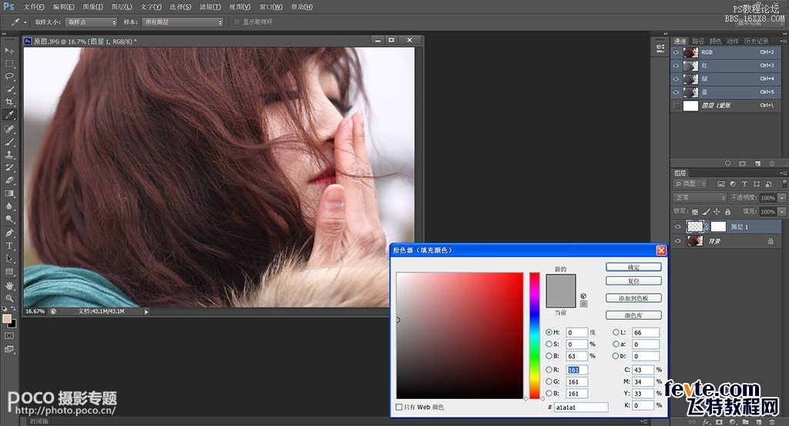Open layer fill 填充 dropdown arrow
789x426 pixels.
782,212
